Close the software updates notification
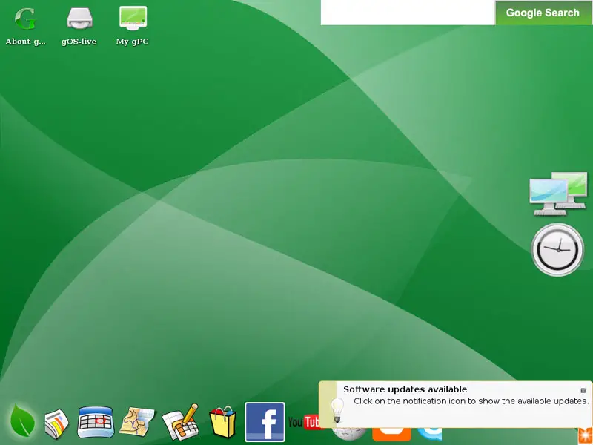 (x=583, y=390)
